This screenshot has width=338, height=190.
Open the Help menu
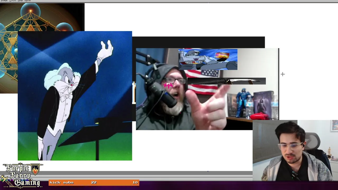pyautogui.click(x=20, y=1)
